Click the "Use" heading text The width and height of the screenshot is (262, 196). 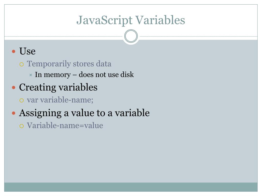(27, 51)
